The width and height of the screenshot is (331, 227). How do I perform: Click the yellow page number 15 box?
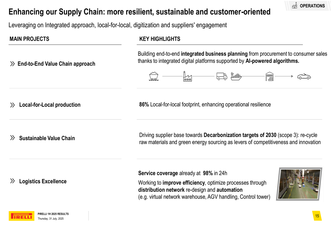tap(317, 216)
